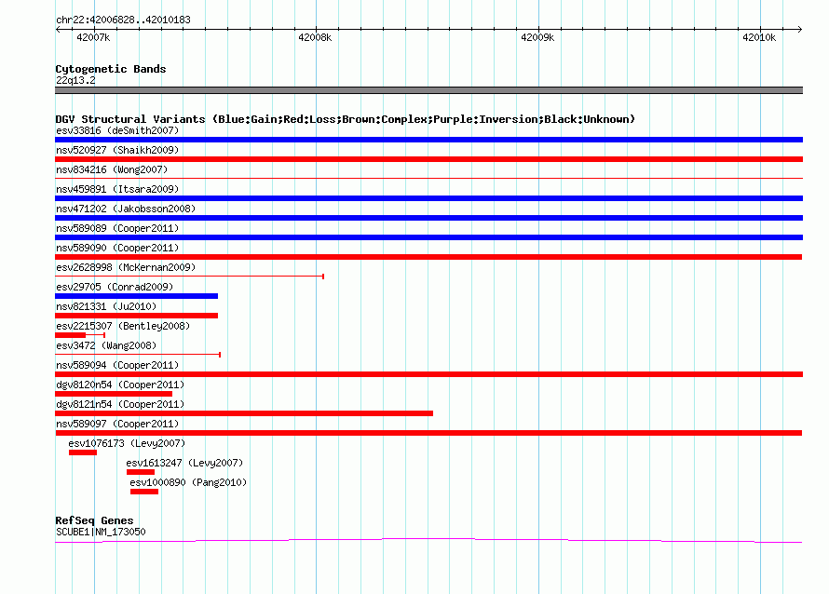Screen dimensions: 829x594
Task: Select the nsv471202 (Jakobsson2008) variant label
Action: [x=126, y=209]
